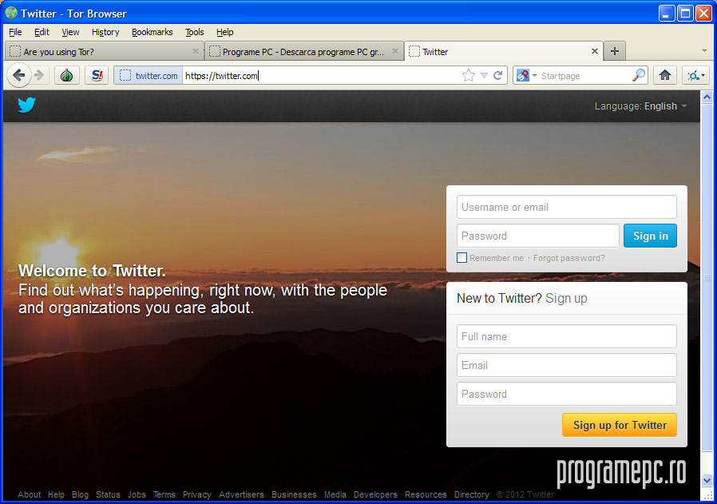This screenshot has height=504, width=717.
Task: Open the File menu
Action: (15, 32)
